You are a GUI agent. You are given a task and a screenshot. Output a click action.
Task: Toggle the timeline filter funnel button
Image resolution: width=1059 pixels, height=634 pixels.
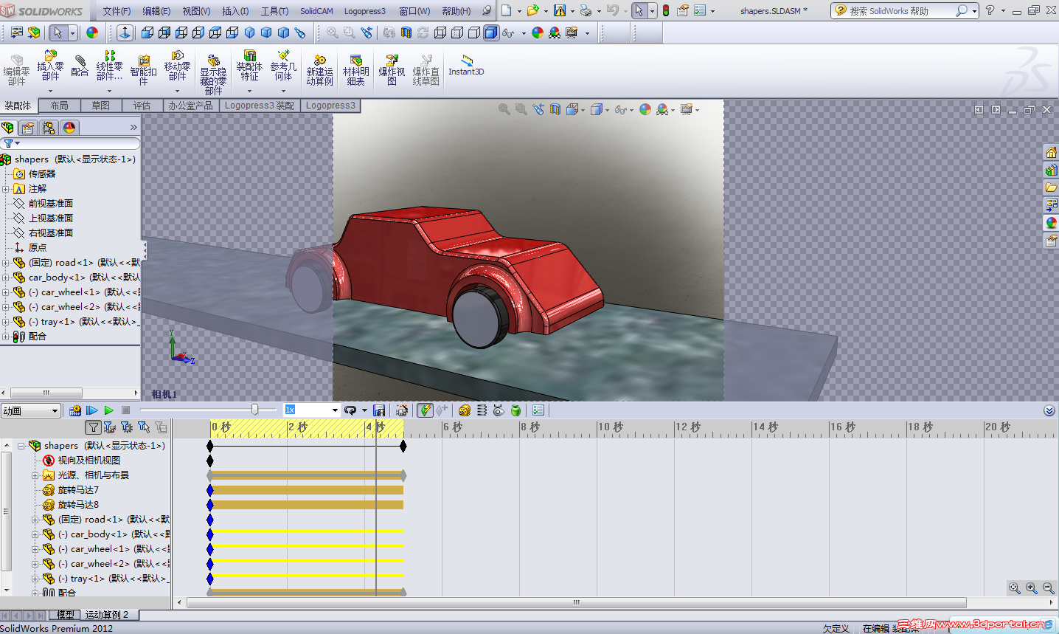coord(93,427)
